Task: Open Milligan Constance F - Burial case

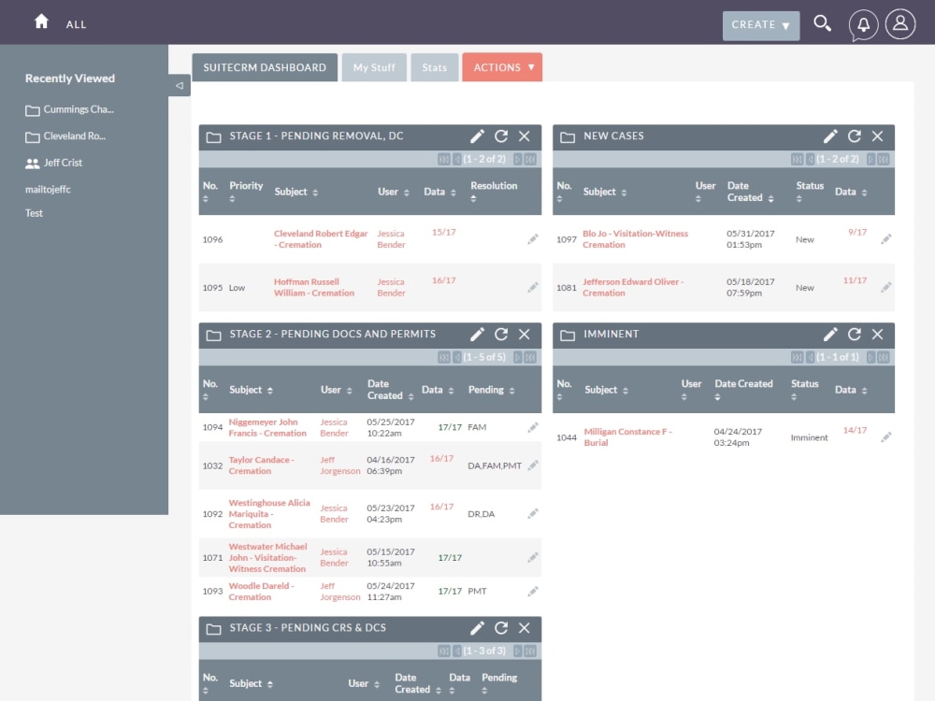Action: 627,436
